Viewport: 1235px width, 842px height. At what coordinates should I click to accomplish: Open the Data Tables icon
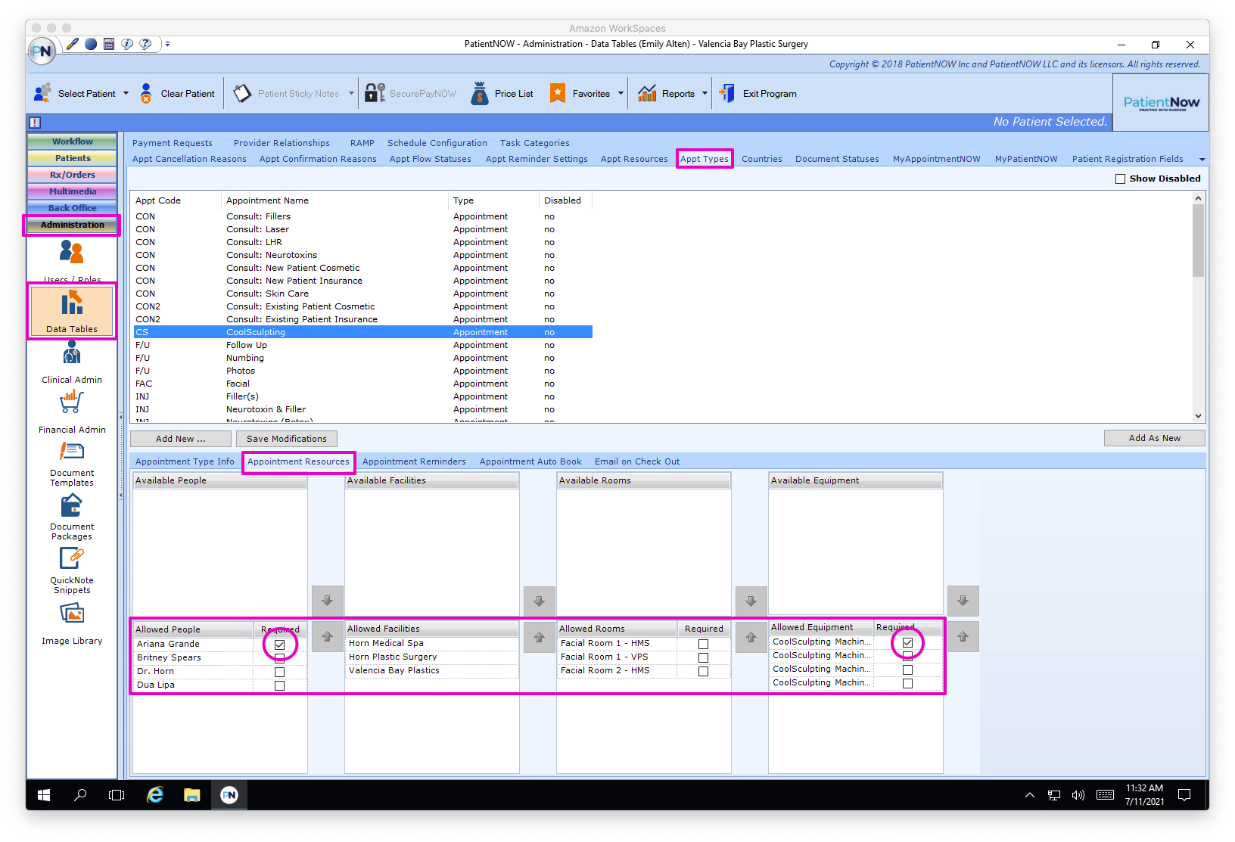[x=72, y=311]
